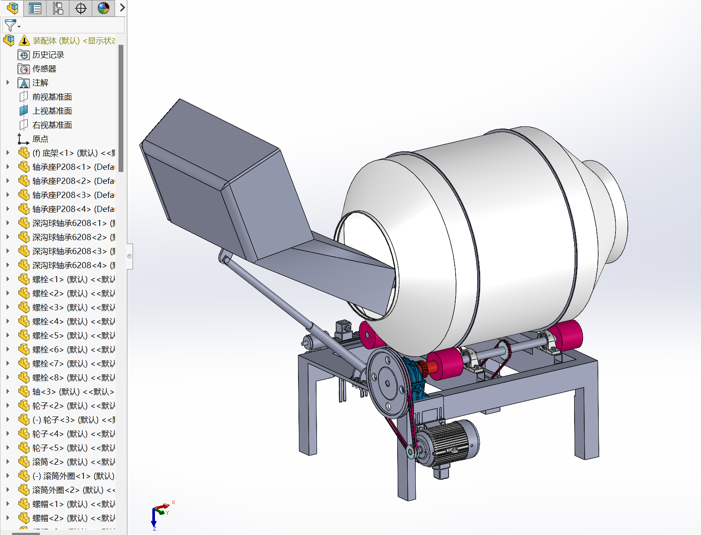This screenshot has width=701, height=535.
Task: Switch to the PropertyManager tab
Action: tap(35, 8)
